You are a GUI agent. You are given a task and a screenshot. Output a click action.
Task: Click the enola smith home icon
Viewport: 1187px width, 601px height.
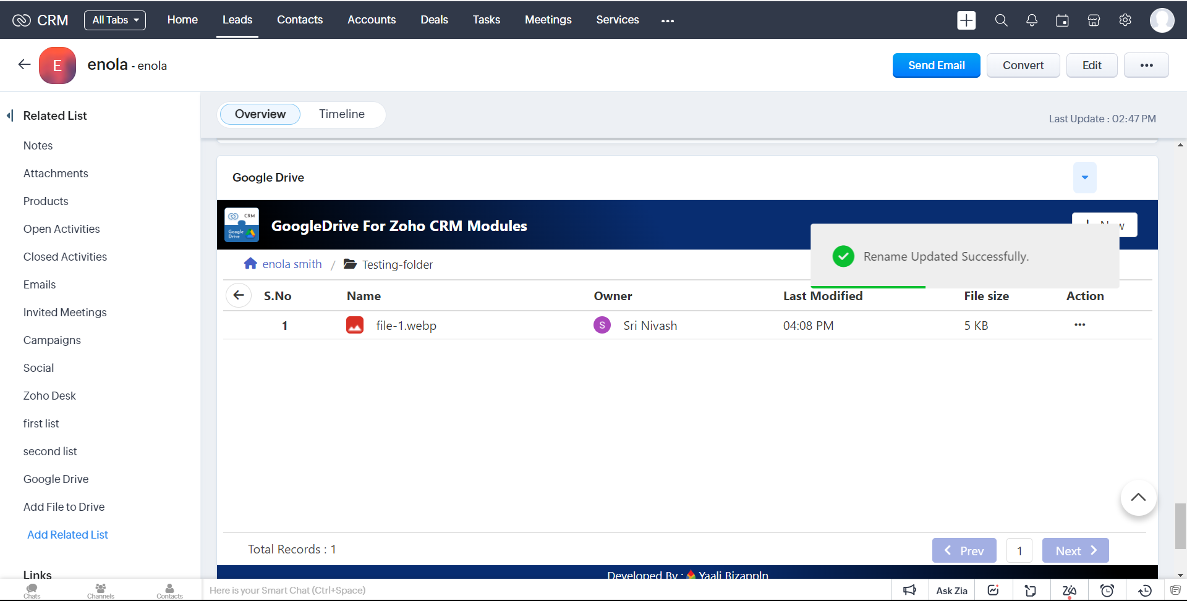click(x=250, y=264)
